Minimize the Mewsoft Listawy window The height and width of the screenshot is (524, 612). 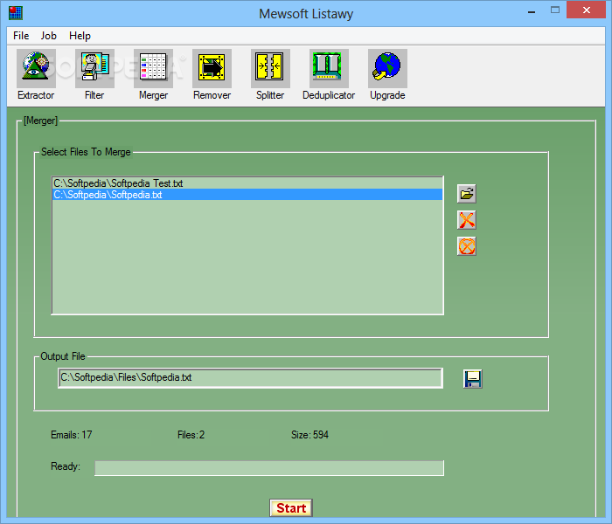532,10
